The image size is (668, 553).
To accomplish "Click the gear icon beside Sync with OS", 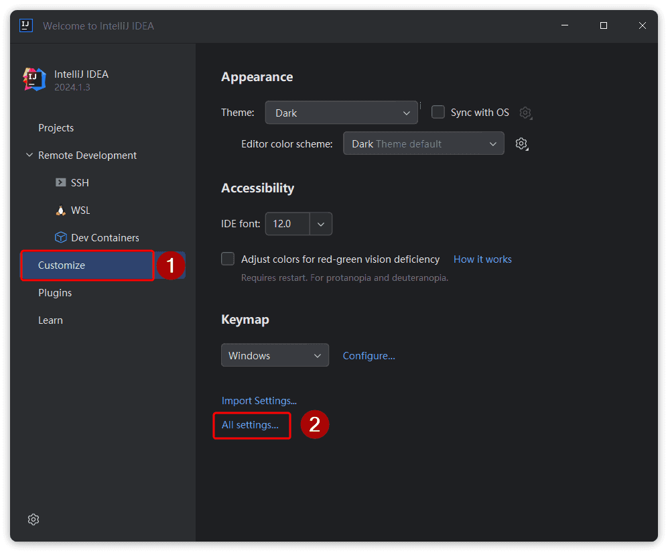I will coord(526,113).
